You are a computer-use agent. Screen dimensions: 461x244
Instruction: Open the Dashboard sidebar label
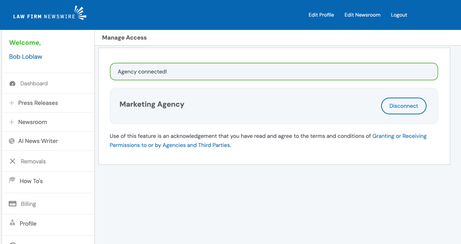pyautogui.click(x=34, y=83)
